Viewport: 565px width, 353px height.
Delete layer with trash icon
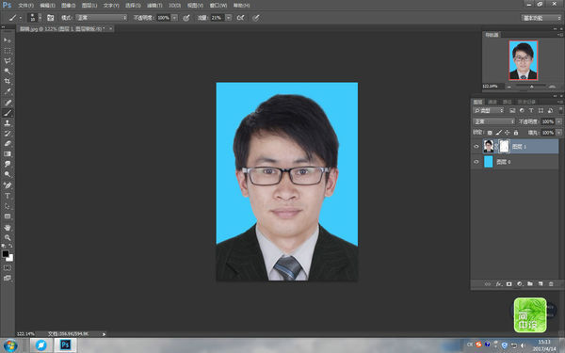click(551, 284)
